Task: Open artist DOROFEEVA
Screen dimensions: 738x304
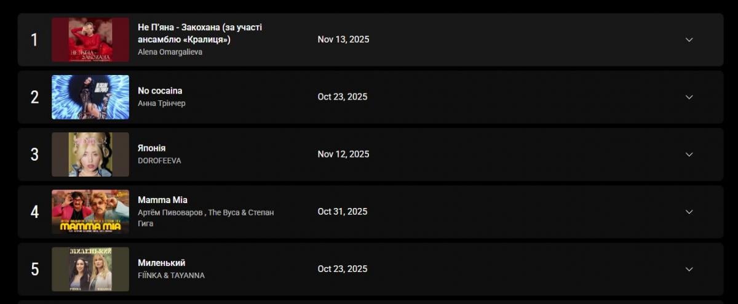Action: point(159,161)
